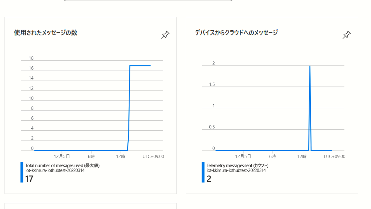371x209 pixels.
Task: Select 'Telemetry messages sent (カウント)' legend label
Action: point(237,165)
